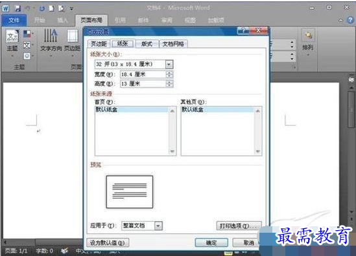Click the theme colors icon
Screen dimensions: 356x256
(27, 34)
